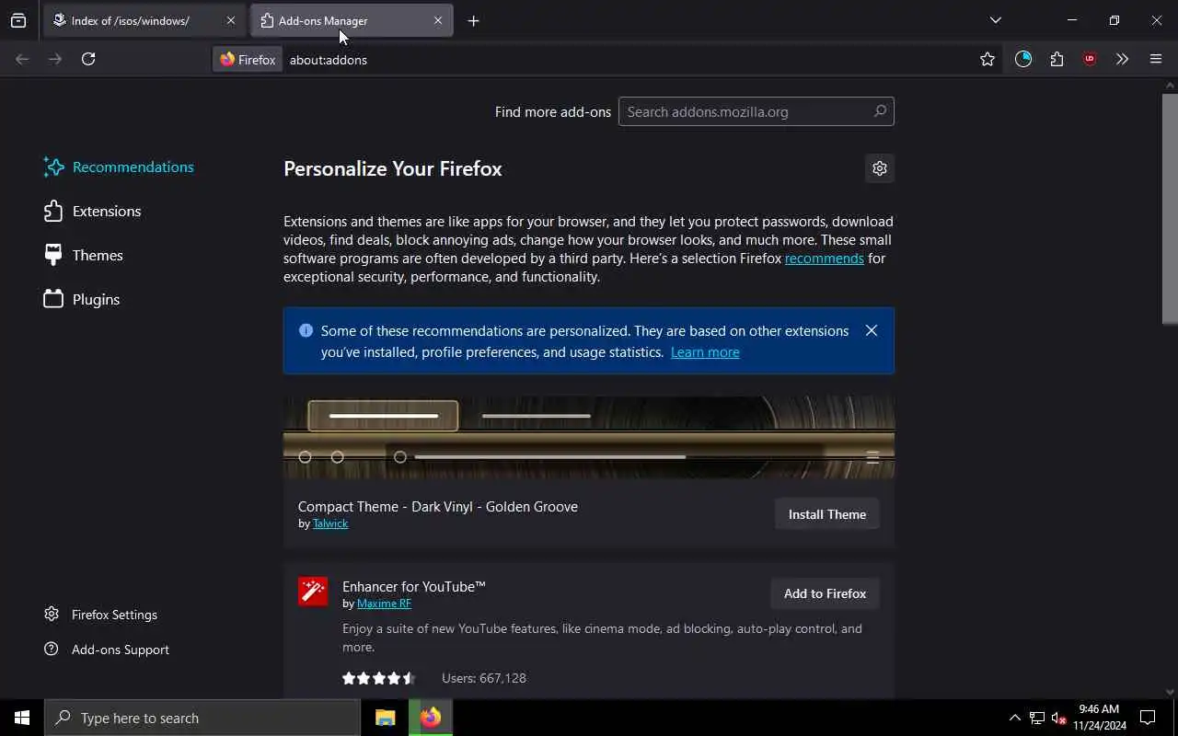Click the network tray icon

[1036, 718]
